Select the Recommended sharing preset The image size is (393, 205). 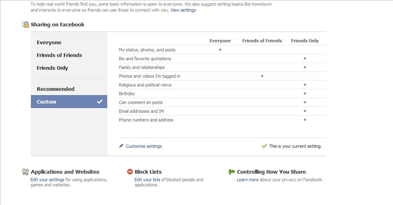point(56,89)
